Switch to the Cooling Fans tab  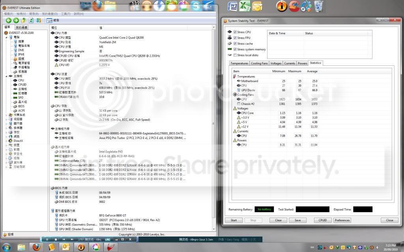[259, 63]
